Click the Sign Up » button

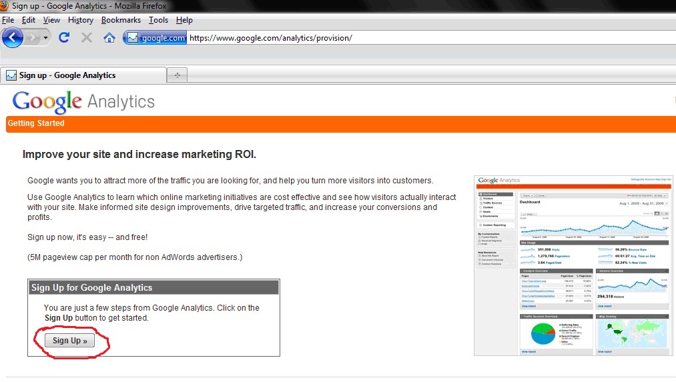70,341
